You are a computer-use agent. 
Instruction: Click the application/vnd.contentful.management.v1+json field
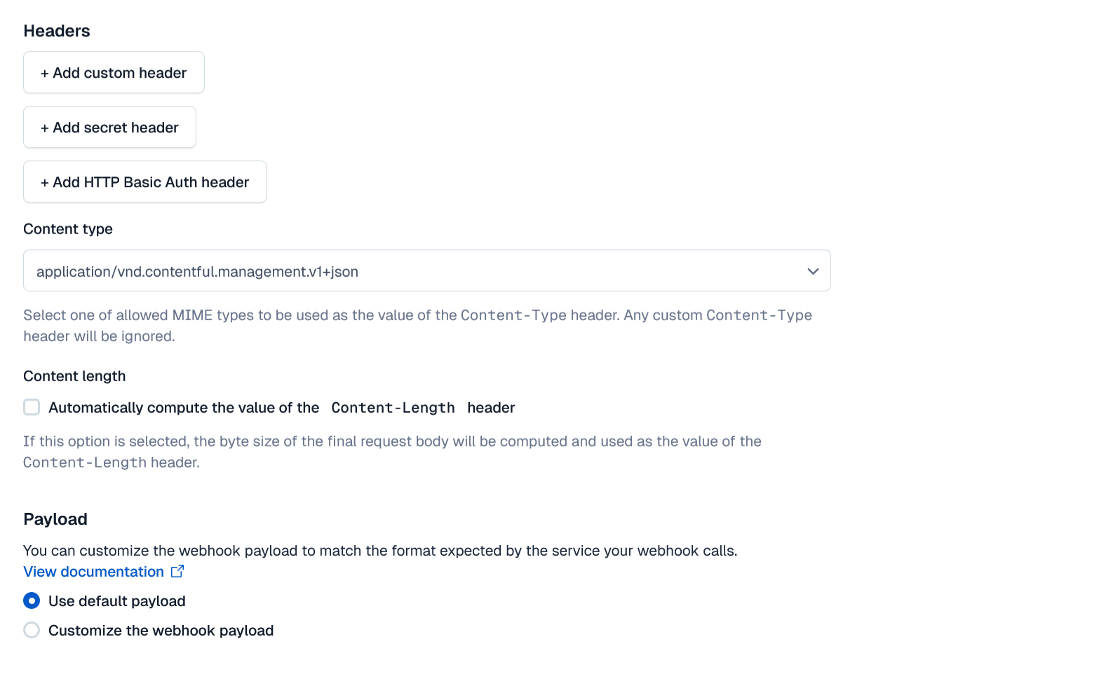(x=281, y=270)
